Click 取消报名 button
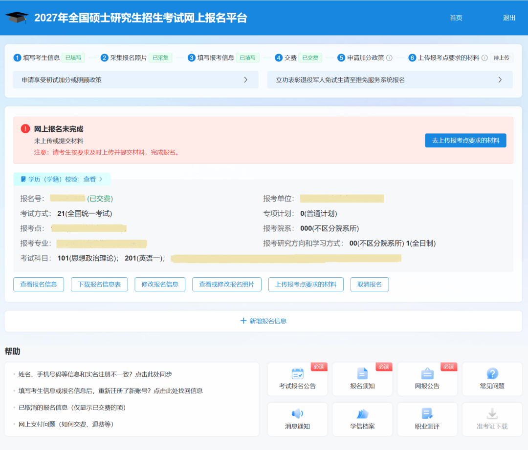Image resolution: width=528 pixels, height=450 pixels. (x=370, y=285)
